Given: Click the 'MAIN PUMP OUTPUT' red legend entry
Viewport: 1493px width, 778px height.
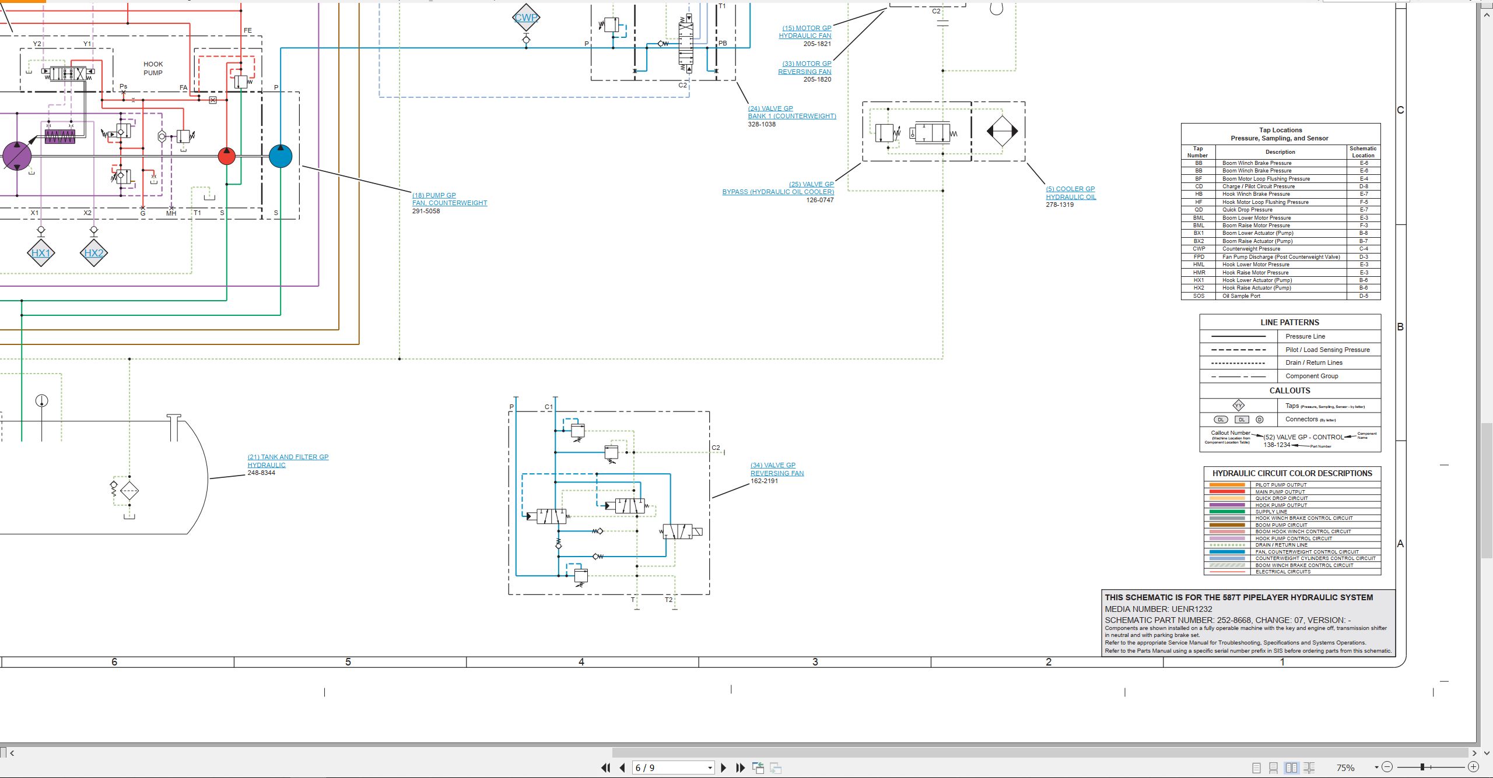Looking at the screenshot, I should click(x=1292, y=492).
